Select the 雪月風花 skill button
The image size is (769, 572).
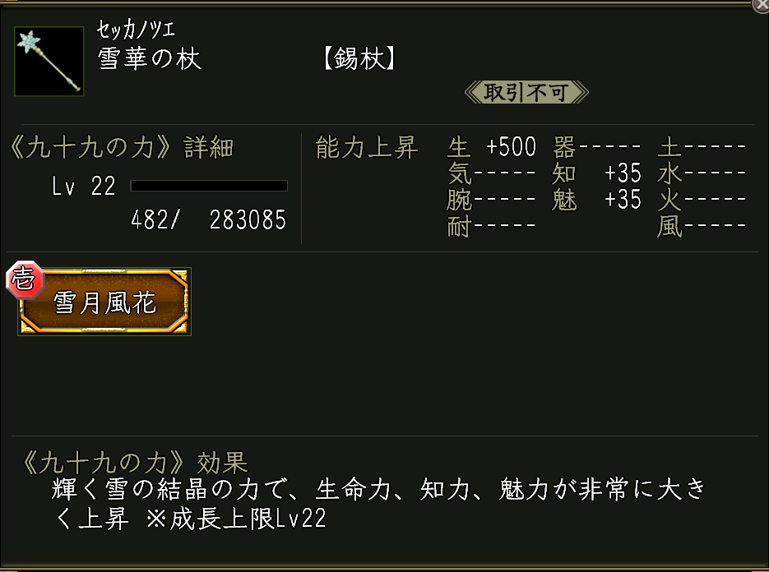coord(104,302)
